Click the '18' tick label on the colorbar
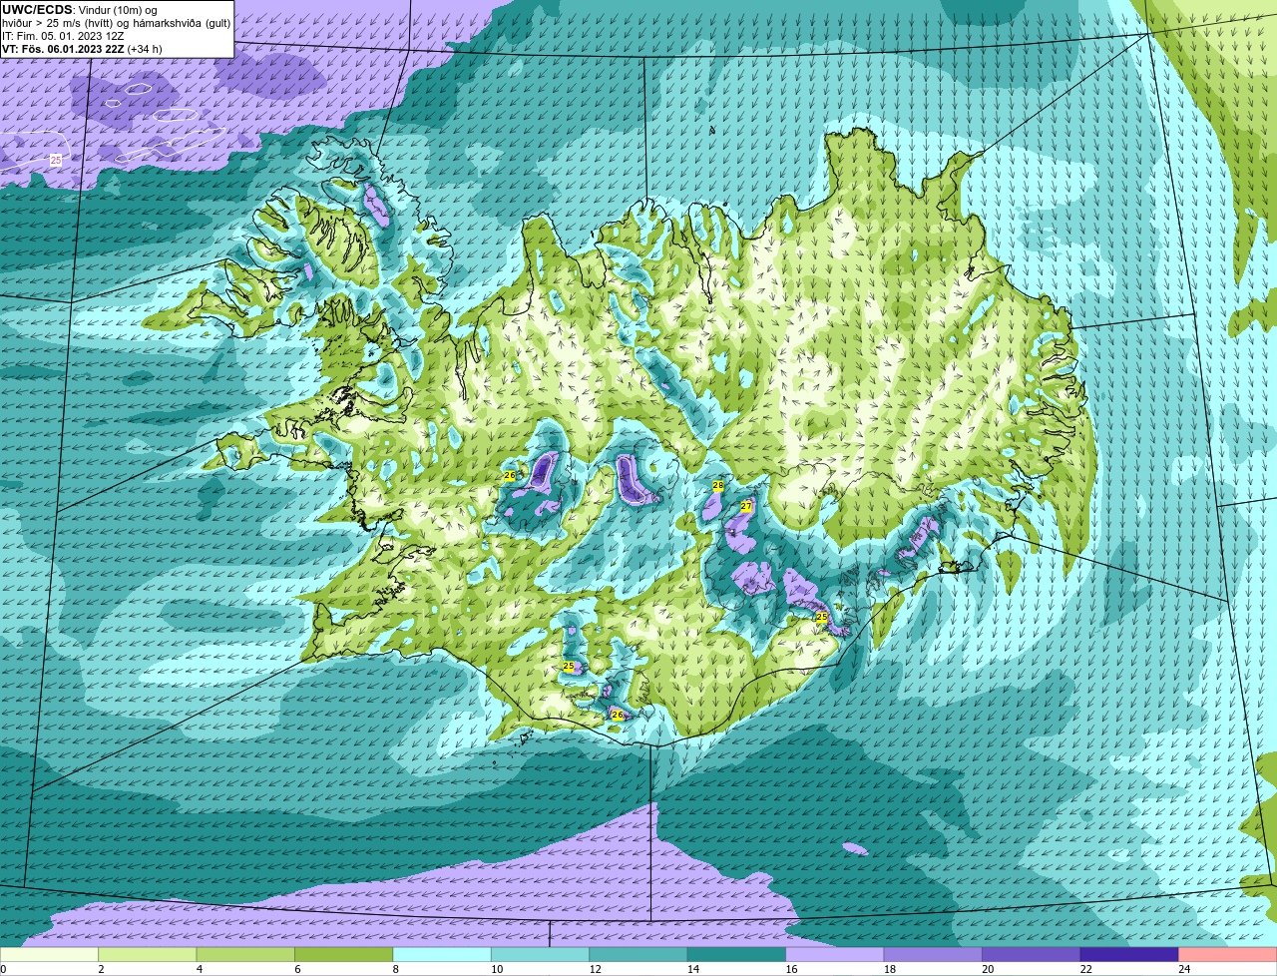Screen dimensions: 1277x976 tap(889, 969)
